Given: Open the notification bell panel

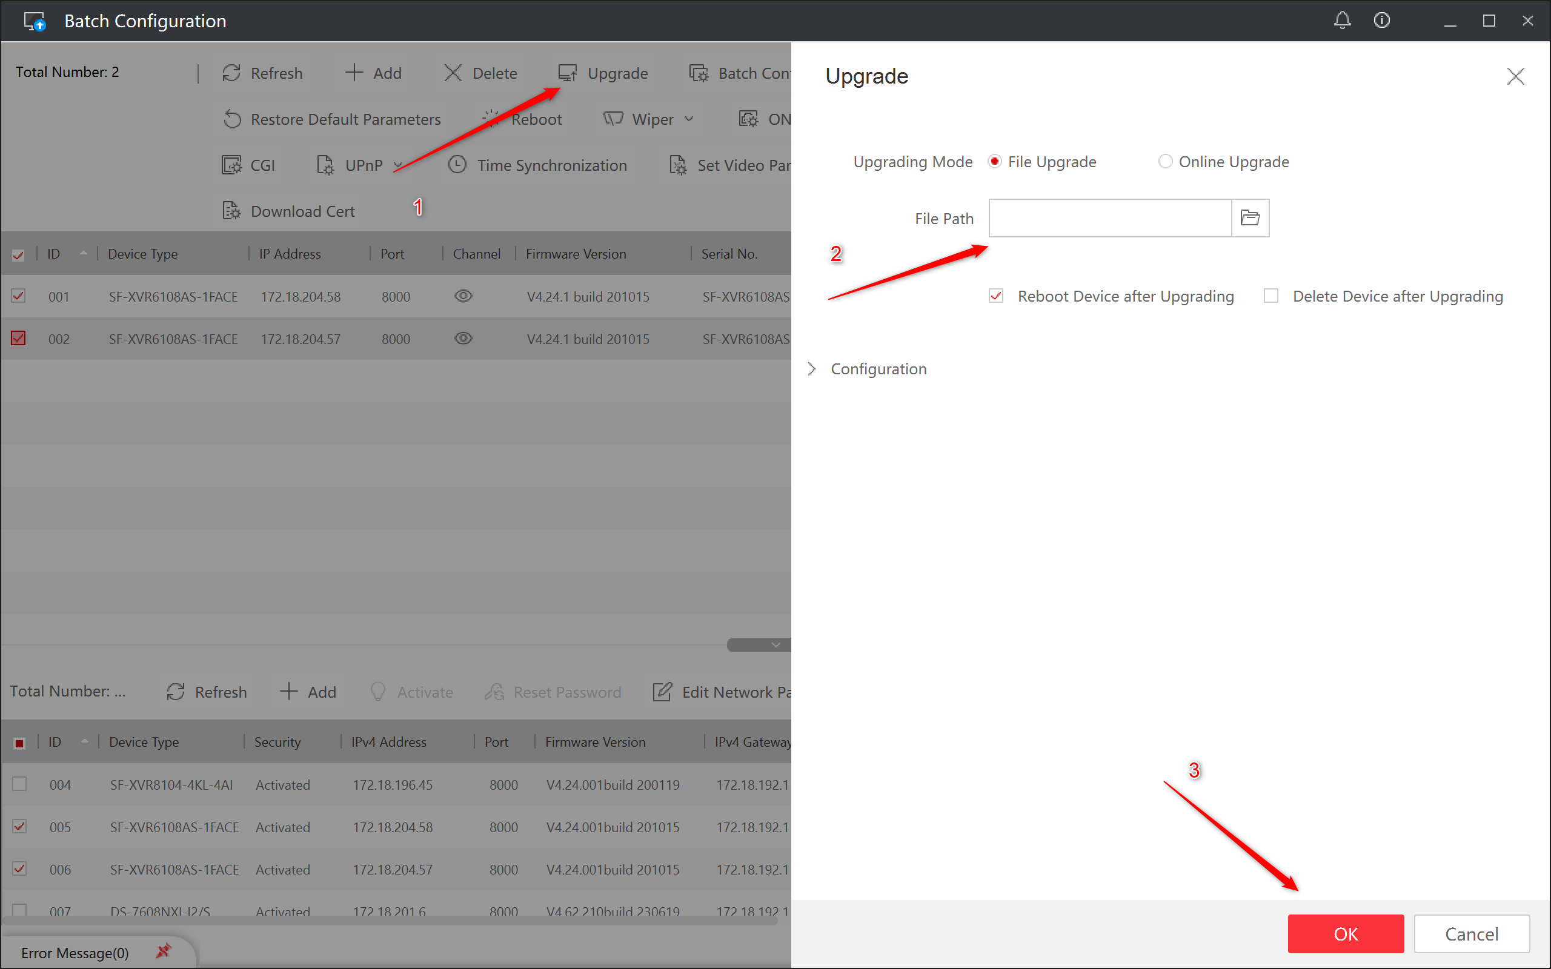Looking at the screenshot, I should (1342, 20).
